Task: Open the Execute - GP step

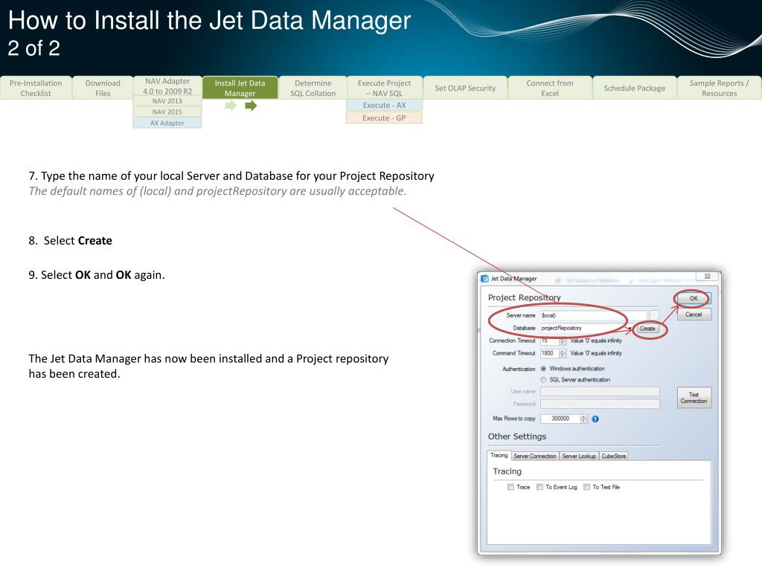Action: coord(384,118)
